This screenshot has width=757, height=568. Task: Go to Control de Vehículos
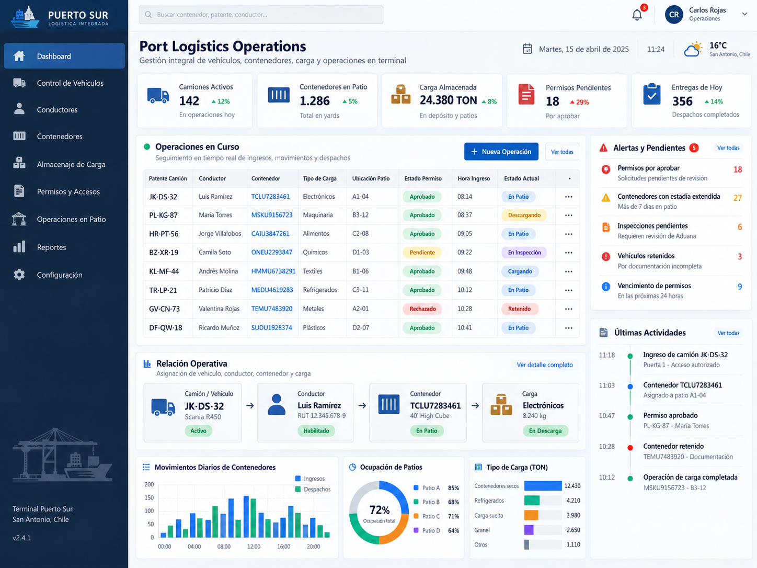[64, 83]
